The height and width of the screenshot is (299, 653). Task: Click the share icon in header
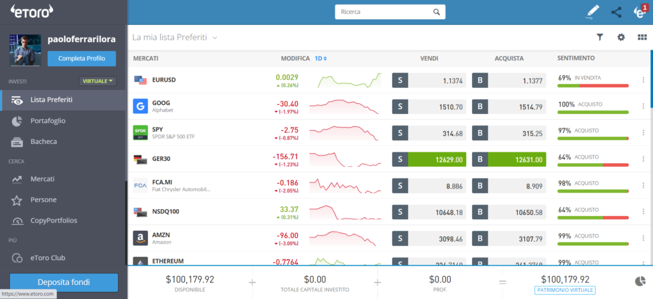tap(616, 12)
